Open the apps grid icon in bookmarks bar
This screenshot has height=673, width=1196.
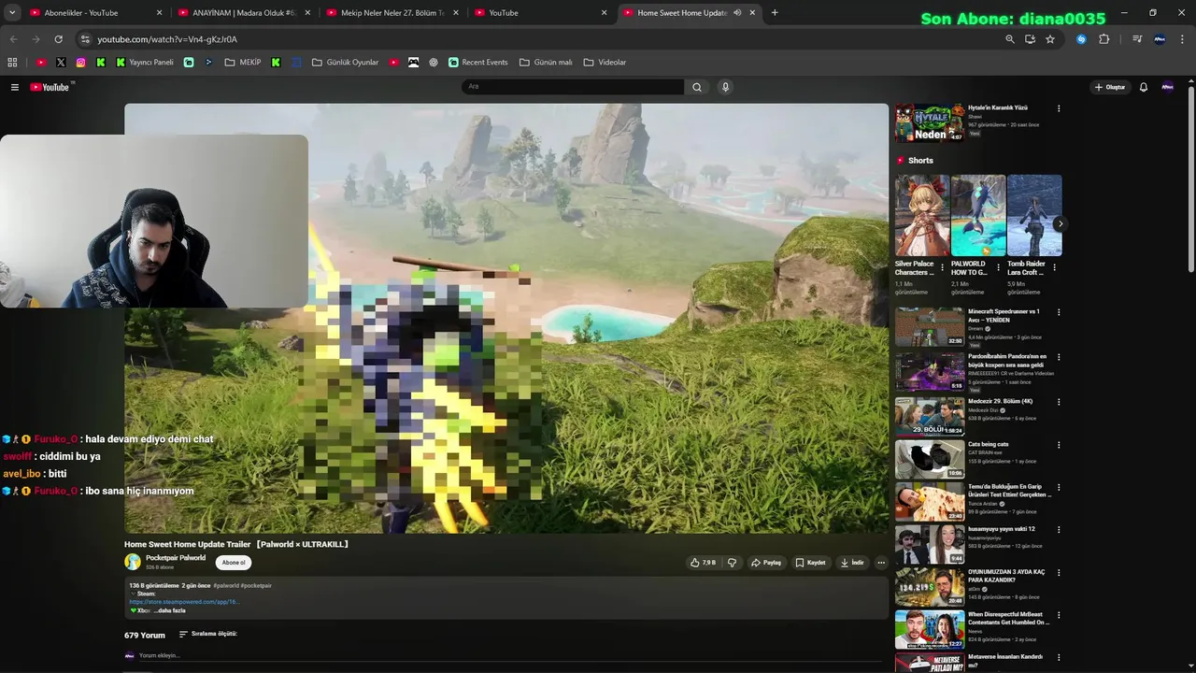coord(12,63)
